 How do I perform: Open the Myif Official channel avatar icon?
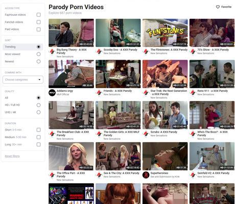point(52,93)
